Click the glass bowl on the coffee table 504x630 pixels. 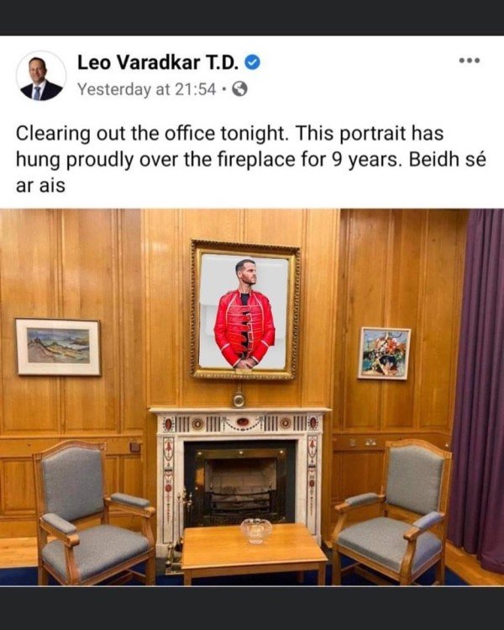pyautogui.click(x=256, y=531)
